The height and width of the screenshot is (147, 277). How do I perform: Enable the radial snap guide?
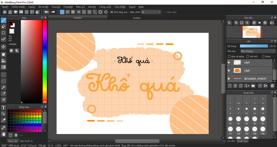point(84,12)
